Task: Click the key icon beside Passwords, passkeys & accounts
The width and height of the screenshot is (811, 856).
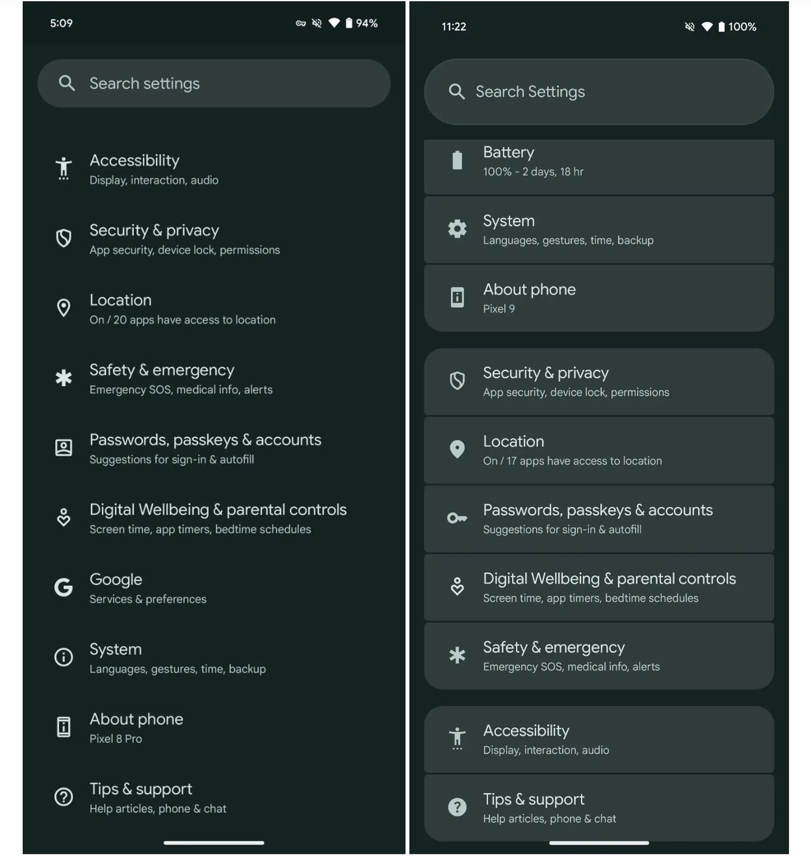Action: tap(457, 519)
